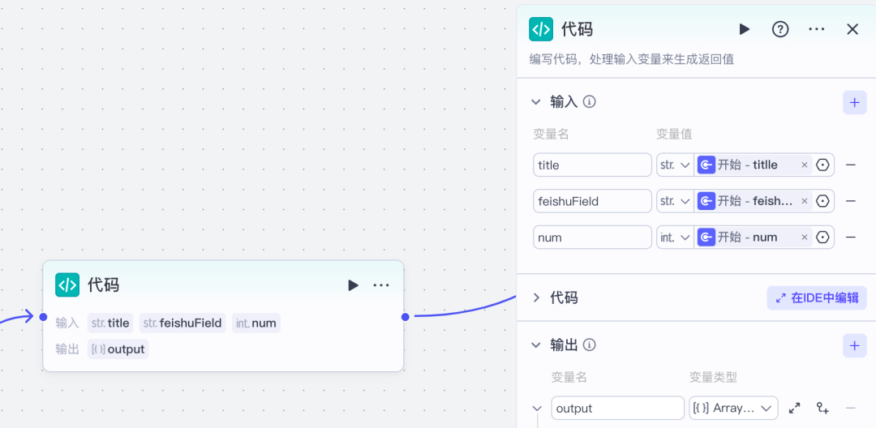The width and height of the screenshot is (876, 428).
Task: Open the Array type dropdown for output
Action: pyautogui.click(x=733, y=408)
